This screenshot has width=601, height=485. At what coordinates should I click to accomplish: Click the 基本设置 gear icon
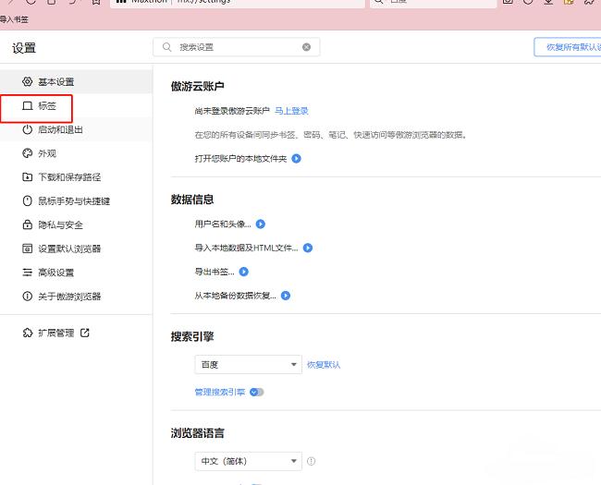[28, 82]
